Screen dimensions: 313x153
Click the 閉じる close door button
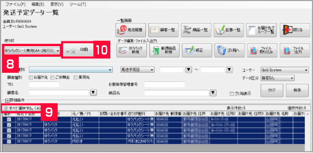click(x=295, y=30)
